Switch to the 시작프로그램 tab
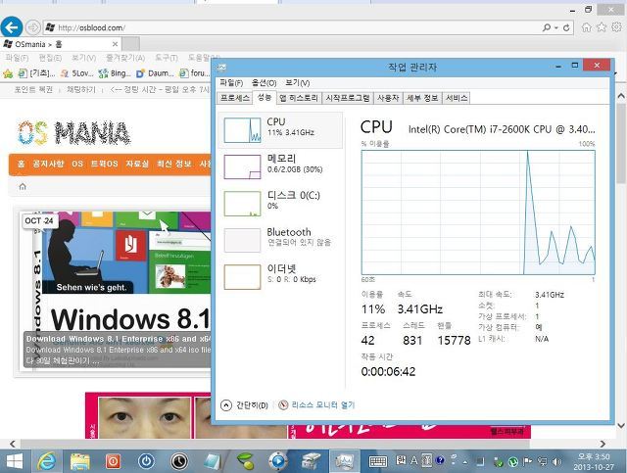The width and height of the screenshot is (627, 473). click(x=348, y=98)
